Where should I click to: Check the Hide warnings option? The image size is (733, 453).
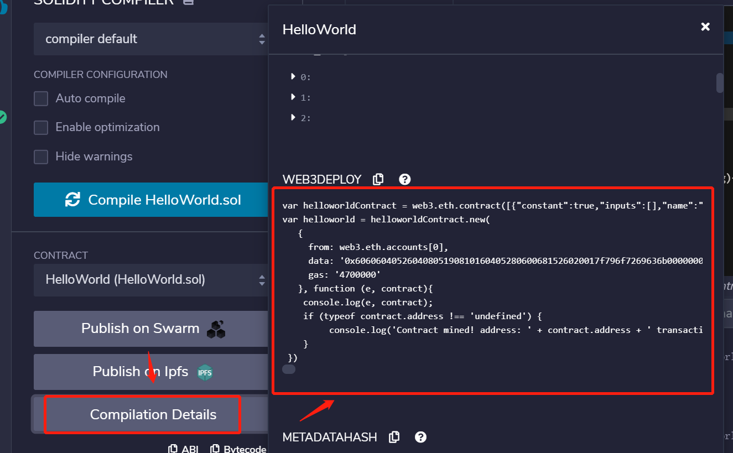(41, 157)
